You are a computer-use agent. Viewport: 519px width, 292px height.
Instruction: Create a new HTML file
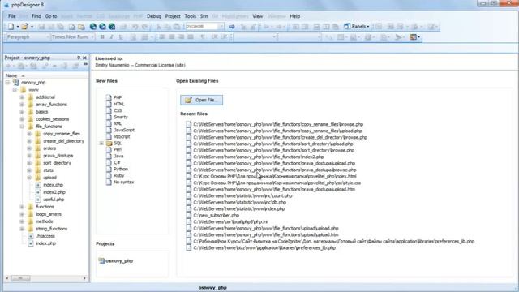pyautogui.click(x=119, y=104)
